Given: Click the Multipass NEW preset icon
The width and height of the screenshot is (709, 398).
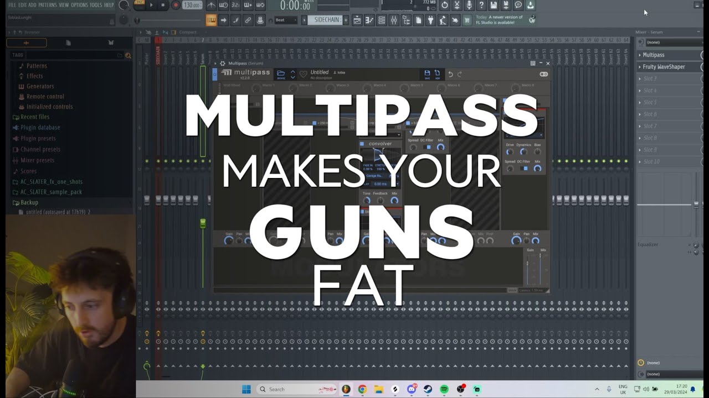Looking at the screenshot, I should point(437,74).
